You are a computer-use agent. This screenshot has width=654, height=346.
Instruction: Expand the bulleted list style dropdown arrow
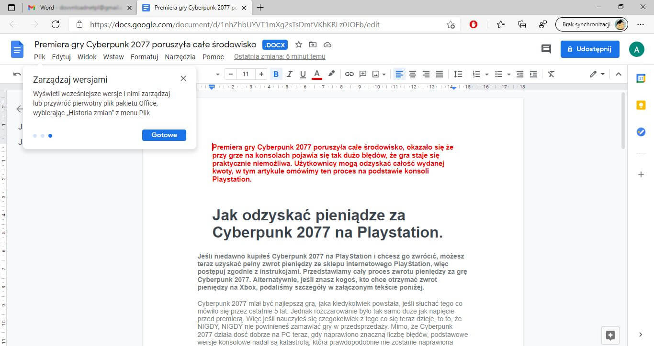pyautogui.click(x=508, y=74)
